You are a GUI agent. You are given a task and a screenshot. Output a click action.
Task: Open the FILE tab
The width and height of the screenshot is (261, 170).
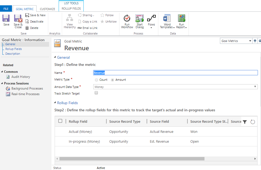tap(6, 9)
